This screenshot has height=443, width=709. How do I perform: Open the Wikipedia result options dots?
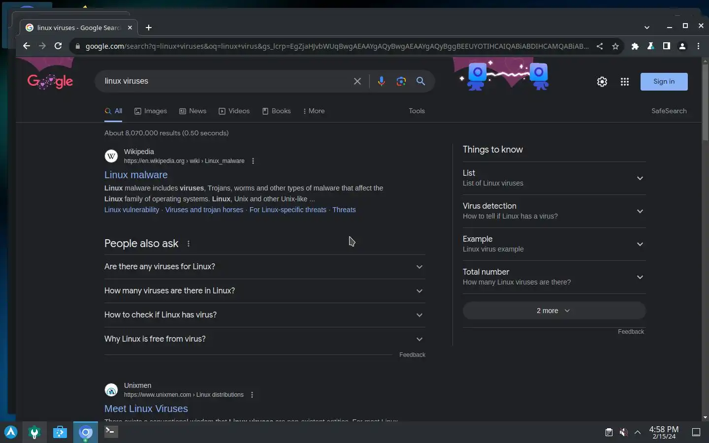253,161
